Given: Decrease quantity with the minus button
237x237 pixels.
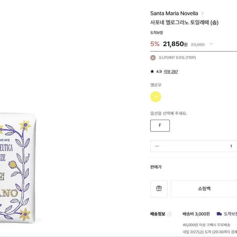Looking at the screenshot, I should point(157,146).
